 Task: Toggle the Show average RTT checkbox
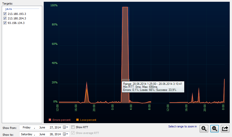[x=73, y=133]
